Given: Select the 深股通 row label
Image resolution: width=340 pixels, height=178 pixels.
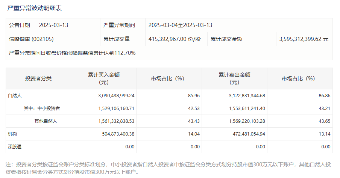Looking at the screenshot, I should [x=14, y=147].
